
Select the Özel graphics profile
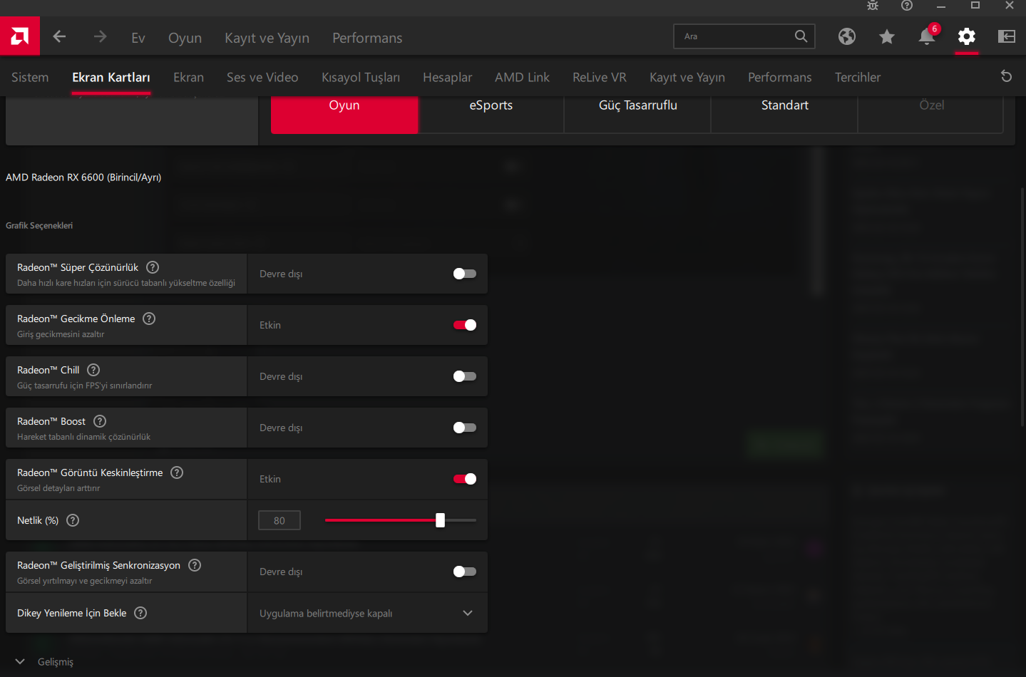(x=931, y=114)
